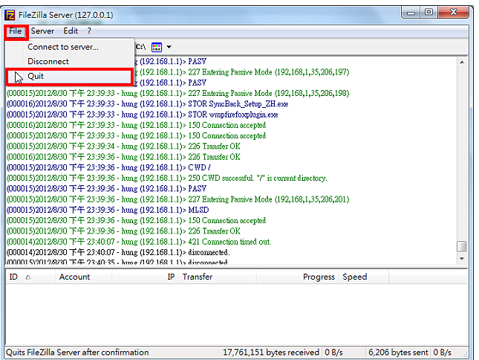The width and height of the screenshot is (479, 360).
Task: Click the MLSD log line
Action: point(108,210)
